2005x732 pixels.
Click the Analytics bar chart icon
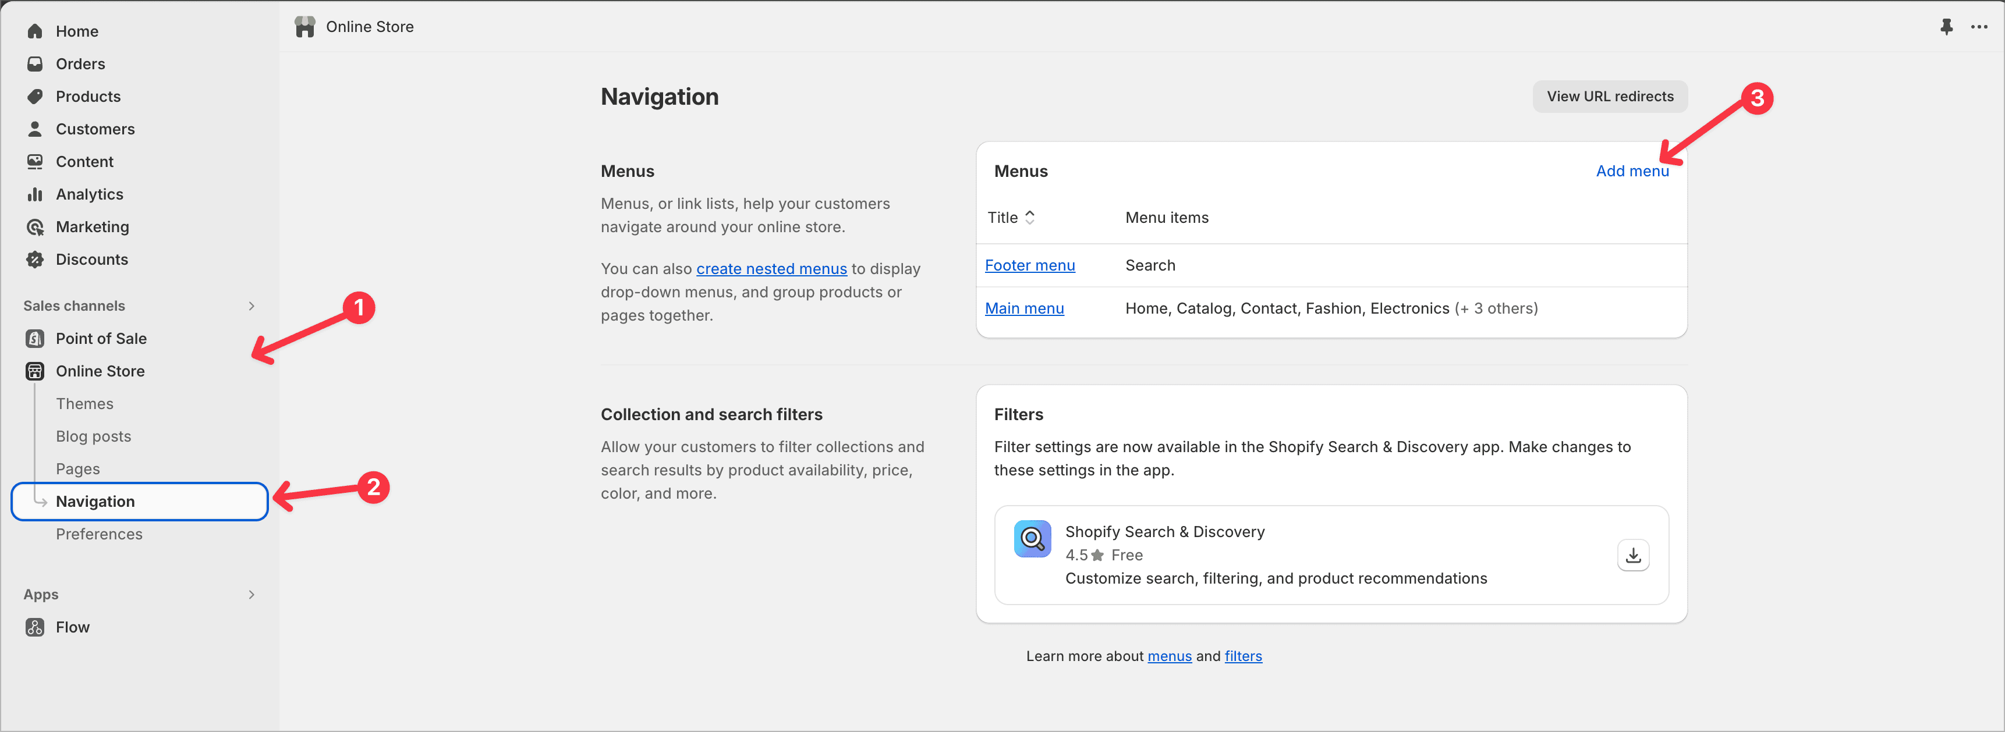(x=36, y=194)
